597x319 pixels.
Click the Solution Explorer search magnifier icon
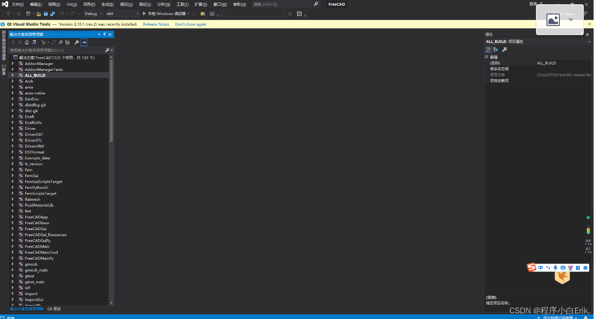pyautogui.click(x=108, y=50)
